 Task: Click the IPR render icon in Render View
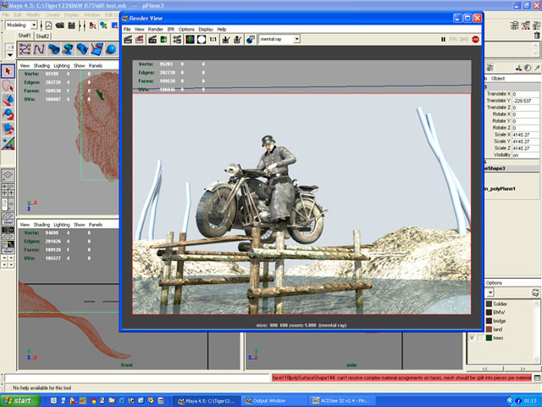163,40
